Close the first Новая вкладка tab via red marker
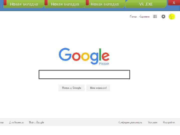The image size is (180, 135). click(x=5, y=2)
